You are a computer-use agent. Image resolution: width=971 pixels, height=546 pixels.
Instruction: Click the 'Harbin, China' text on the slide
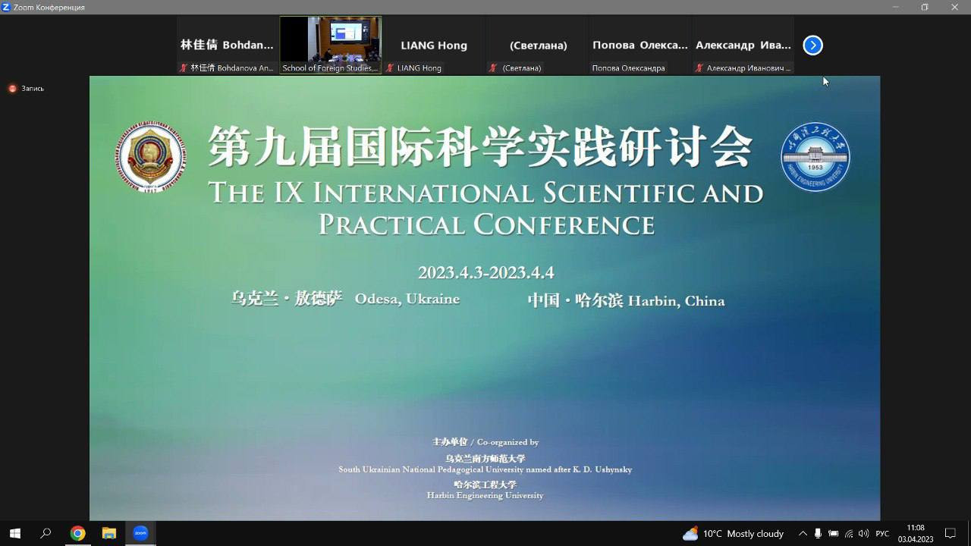(x=677, y=301)
